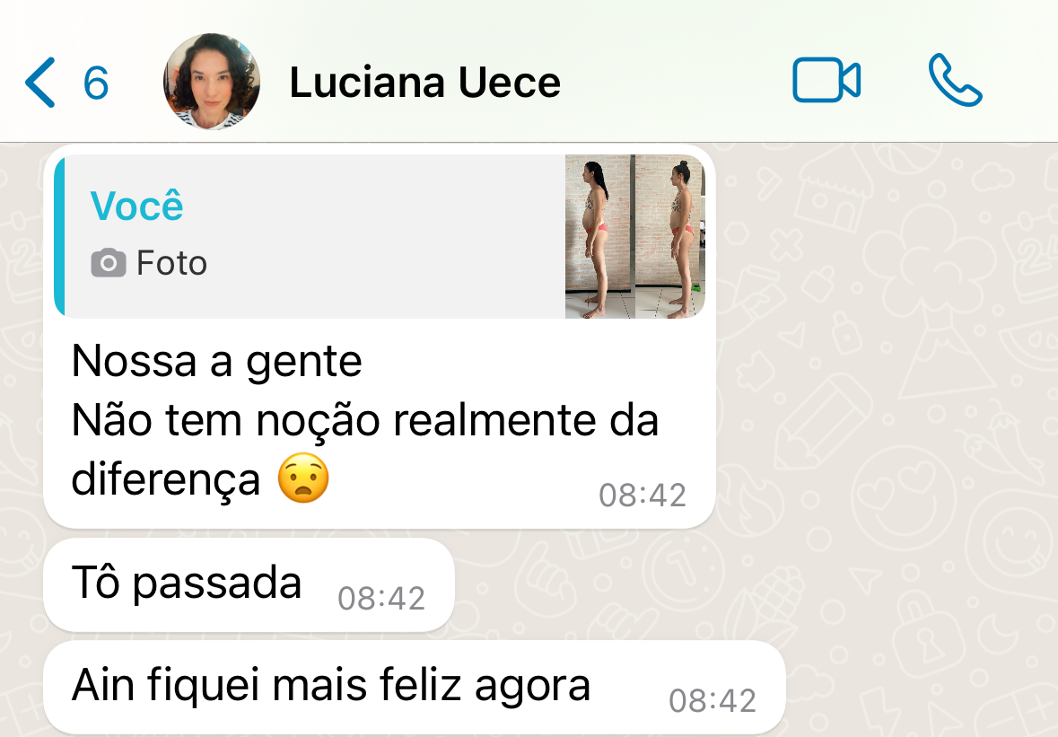1058x737 pixels.
Task: Tap the text "Não tem noção realmente da"
Action: point(365,420)
